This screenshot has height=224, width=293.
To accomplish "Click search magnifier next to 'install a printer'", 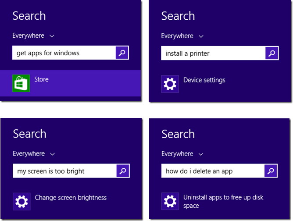I will (x=272, y=53).
